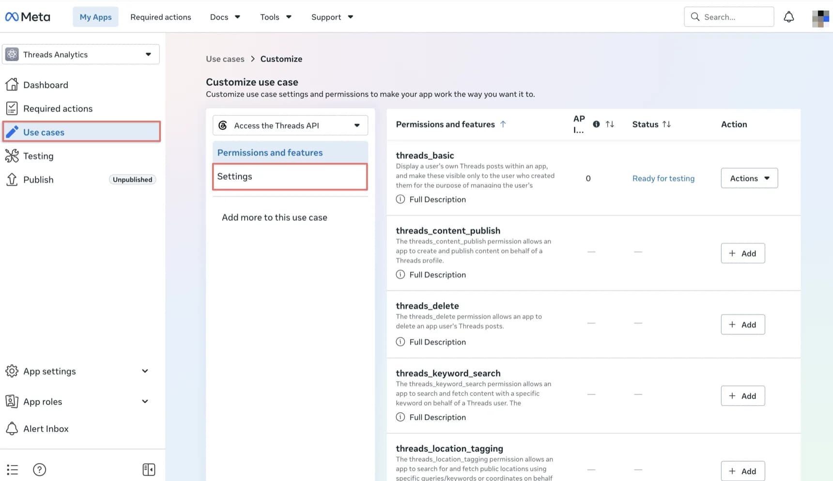Click Ready for testing status
The image size is (833, 481).
coord(663,178)
